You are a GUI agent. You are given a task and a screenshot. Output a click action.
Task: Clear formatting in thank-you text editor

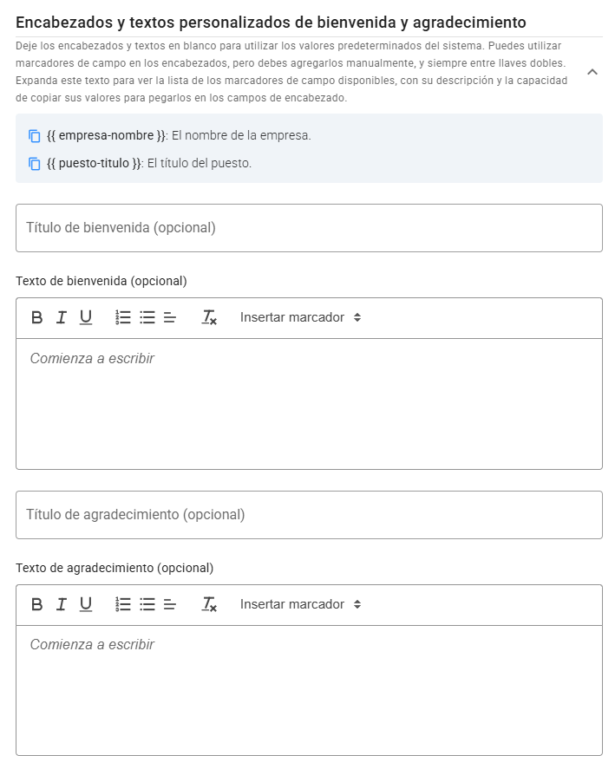[x=209, y=604]
